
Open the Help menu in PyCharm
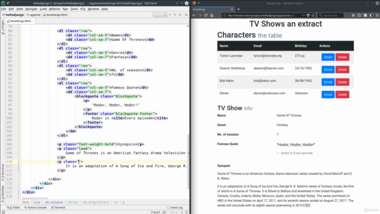[x=104, y=9]
